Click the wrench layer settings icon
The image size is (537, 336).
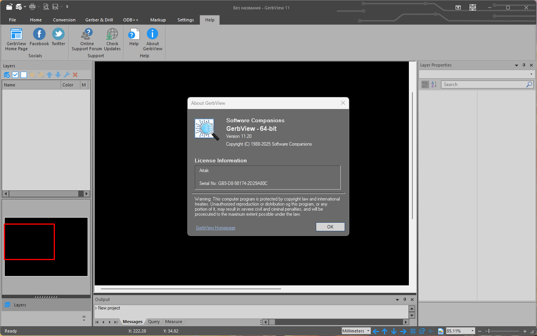click(x=67, y=75)
